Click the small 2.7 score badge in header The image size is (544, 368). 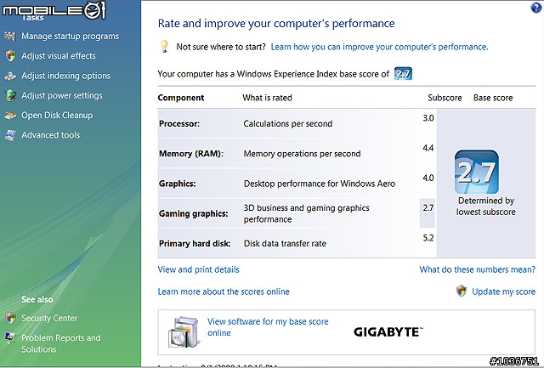coord(403,74)
